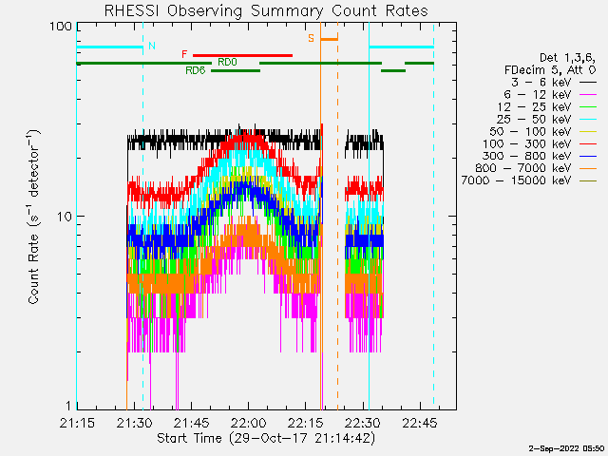This screenshot has height=456, width=608.
Task: Select the 25 - 50 keV legend label
Action: 534,119
